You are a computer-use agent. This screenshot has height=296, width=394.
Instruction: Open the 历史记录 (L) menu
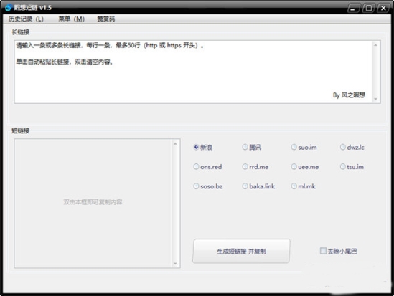[x=26, y=19]
